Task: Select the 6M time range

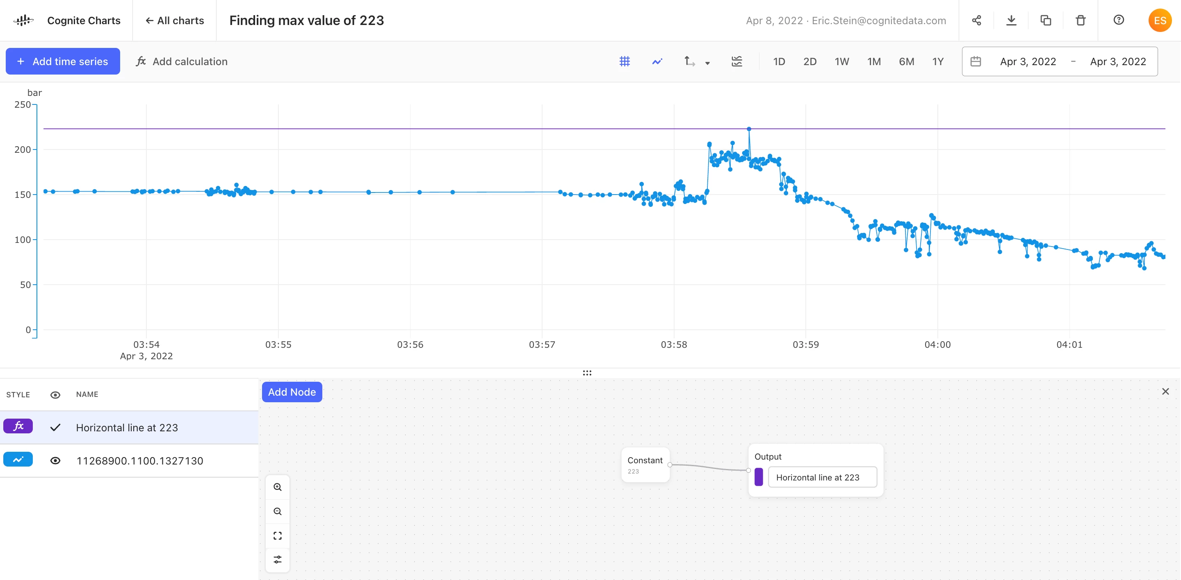Action: 906,61
